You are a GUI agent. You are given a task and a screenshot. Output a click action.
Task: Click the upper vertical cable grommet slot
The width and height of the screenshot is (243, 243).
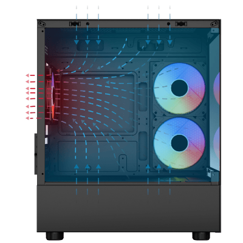point(143,97)
